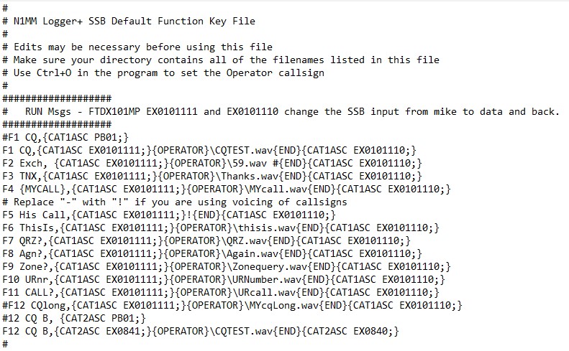569x351 pixels.
Task: Place cursor on the F5 His Call line
Action: (168, 215)
